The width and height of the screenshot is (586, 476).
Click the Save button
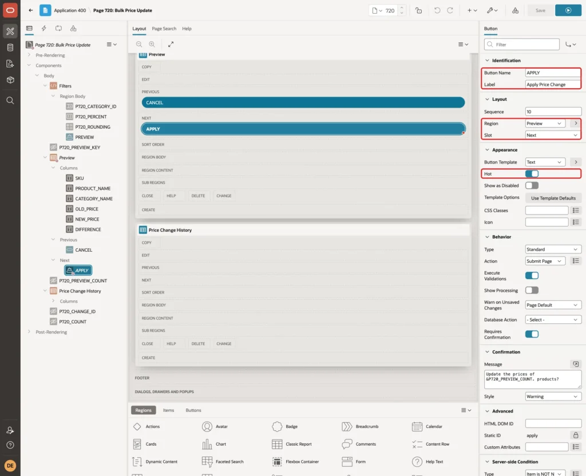[x=540, y=10]
